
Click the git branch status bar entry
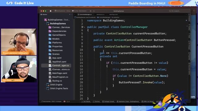[x=52, y=101]
